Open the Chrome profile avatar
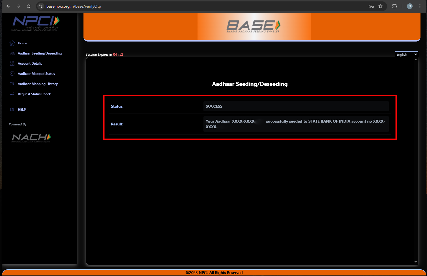The height and width of the screenshot is (276, 427). pyautogui.click(x=409, y=6)
